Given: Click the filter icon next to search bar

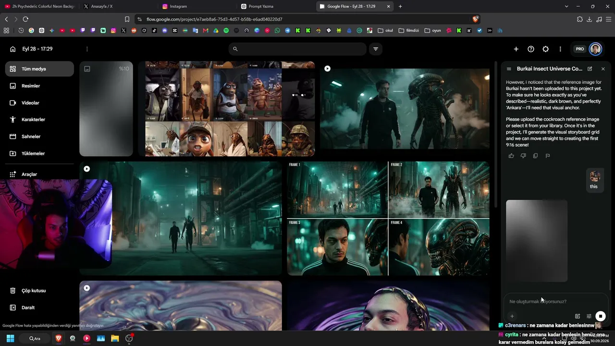Looking at the screenshot, I should point(376,49).
